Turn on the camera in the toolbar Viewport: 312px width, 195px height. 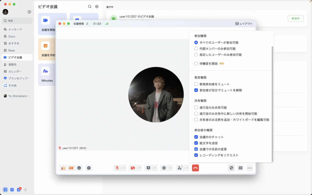pos(133,168)
